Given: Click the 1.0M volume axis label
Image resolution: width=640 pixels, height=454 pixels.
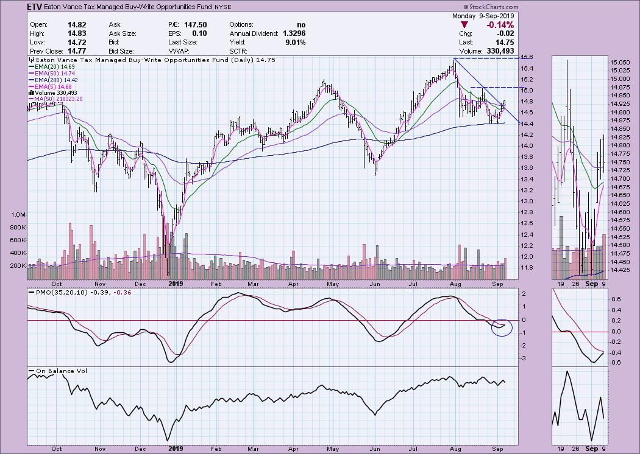Looking at the screenshot, I should click(x=19, y=214).
